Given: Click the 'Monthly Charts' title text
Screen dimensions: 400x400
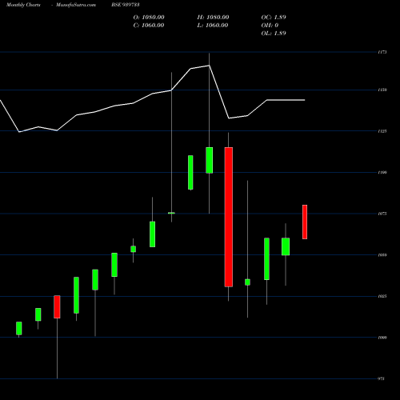Looking at the screenshot, I should point(23,5).
